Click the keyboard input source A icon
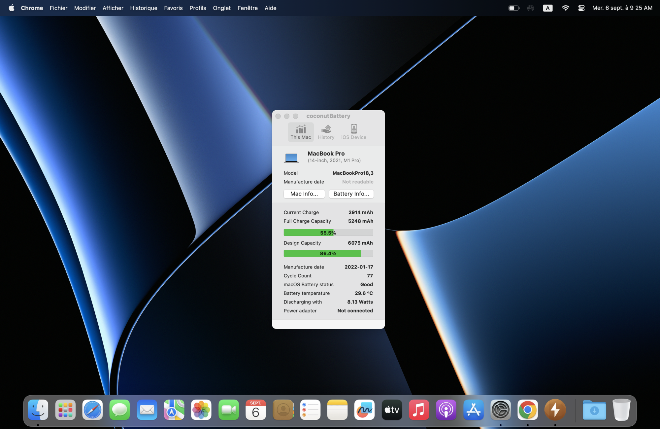The width and height of the screenshot is (660, 429). click(548, 8)
